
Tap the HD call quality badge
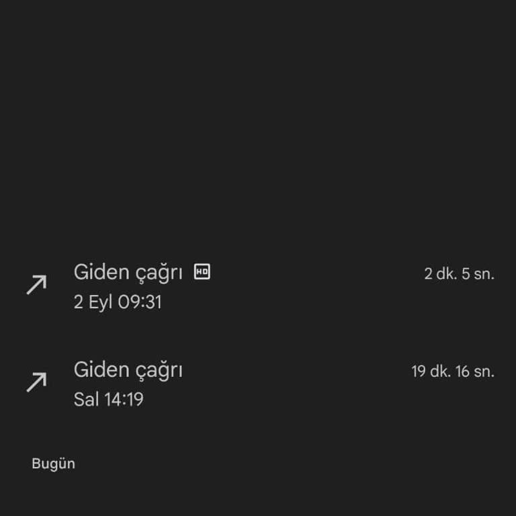click(202, 272)
